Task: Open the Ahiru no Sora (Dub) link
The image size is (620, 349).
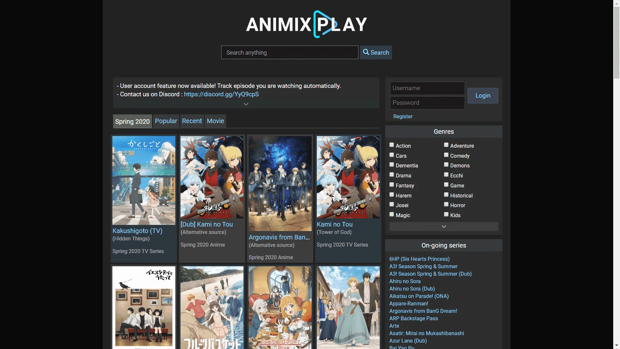Action: click(412, 289)
